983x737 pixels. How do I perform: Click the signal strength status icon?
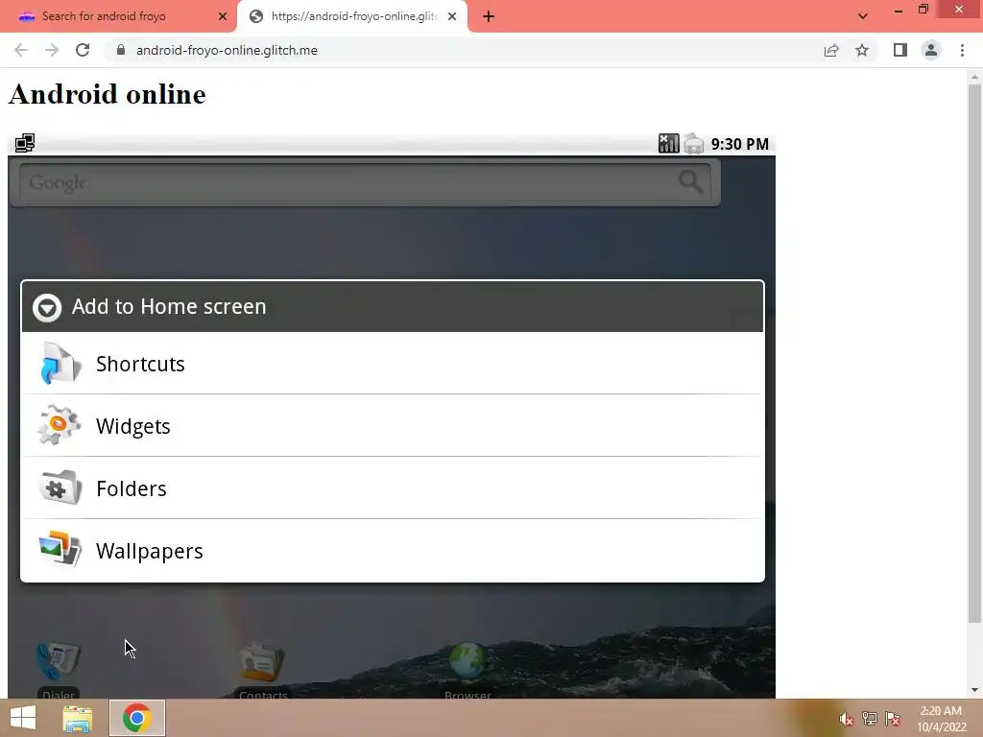pyautogui.click(x=668, y=144)
